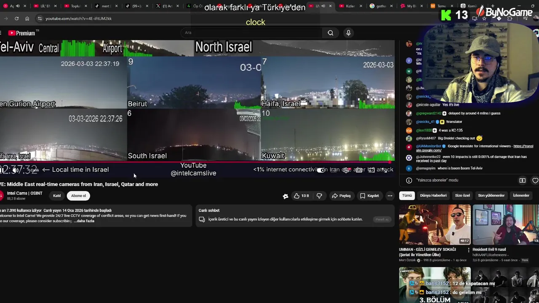Click the video title Middle East real-time cameras
539x303 pixels.
(x=79, y=184)
